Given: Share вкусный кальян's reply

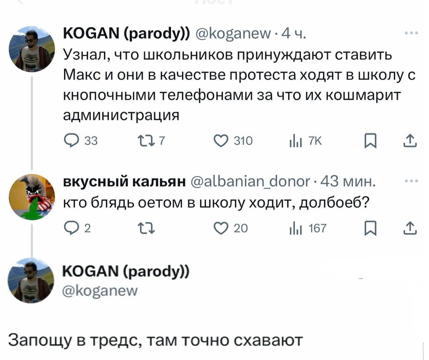Looking at the screenshot, I should 410,228.
